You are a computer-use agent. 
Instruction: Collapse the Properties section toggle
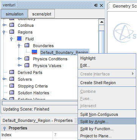5,128
